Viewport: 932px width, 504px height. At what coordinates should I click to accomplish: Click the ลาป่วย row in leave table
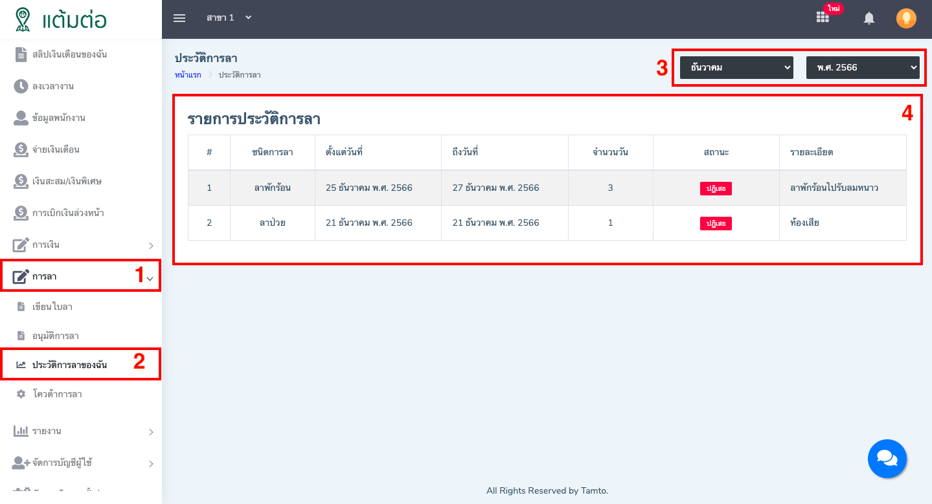(272, 223)
